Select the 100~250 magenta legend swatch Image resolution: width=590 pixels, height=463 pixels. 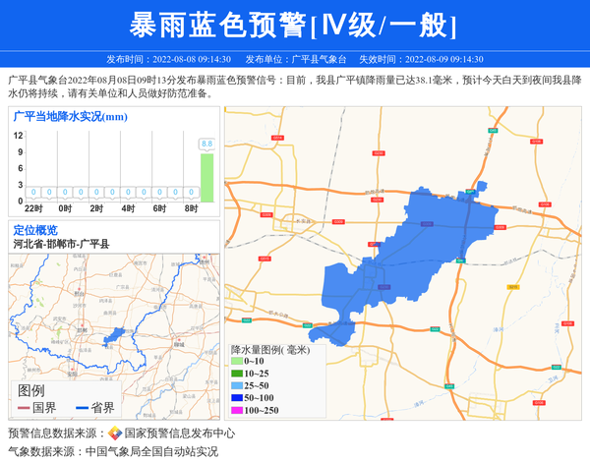tap(237, 411)
